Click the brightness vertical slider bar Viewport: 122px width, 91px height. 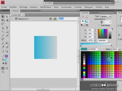click(x=110, y=34)
